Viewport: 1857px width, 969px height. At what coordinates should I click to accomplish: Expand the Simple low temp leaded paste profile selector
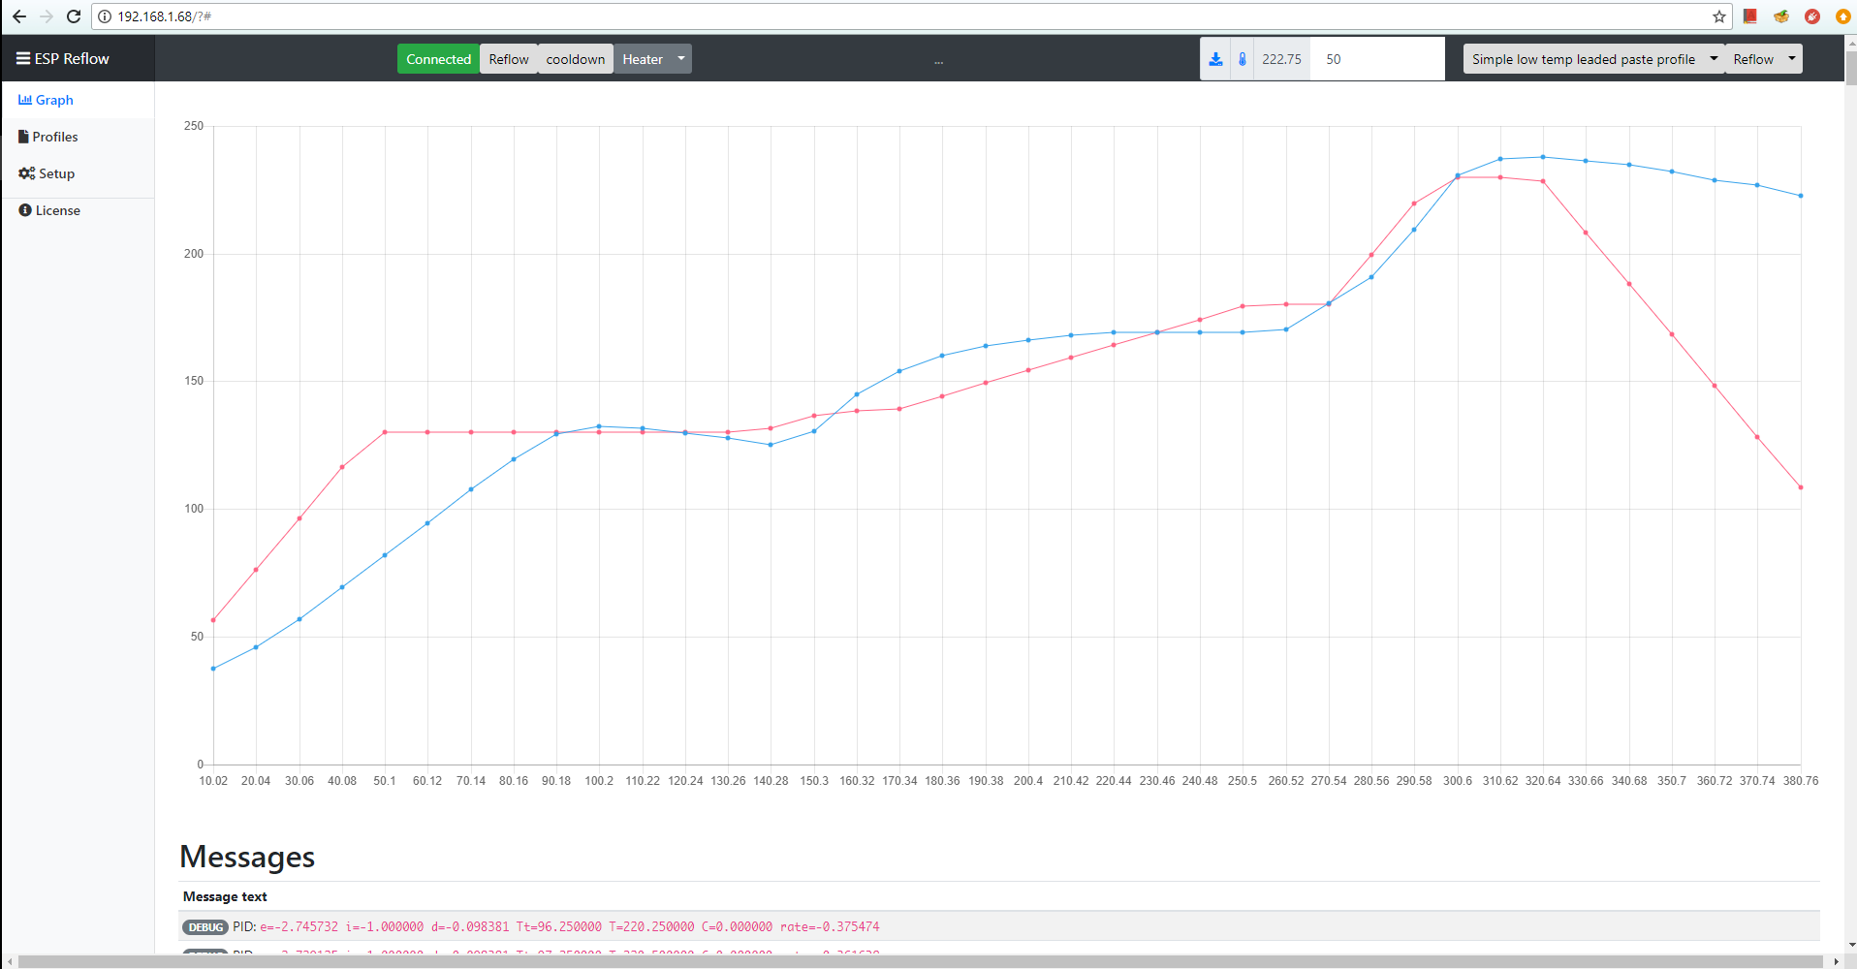1592,58
